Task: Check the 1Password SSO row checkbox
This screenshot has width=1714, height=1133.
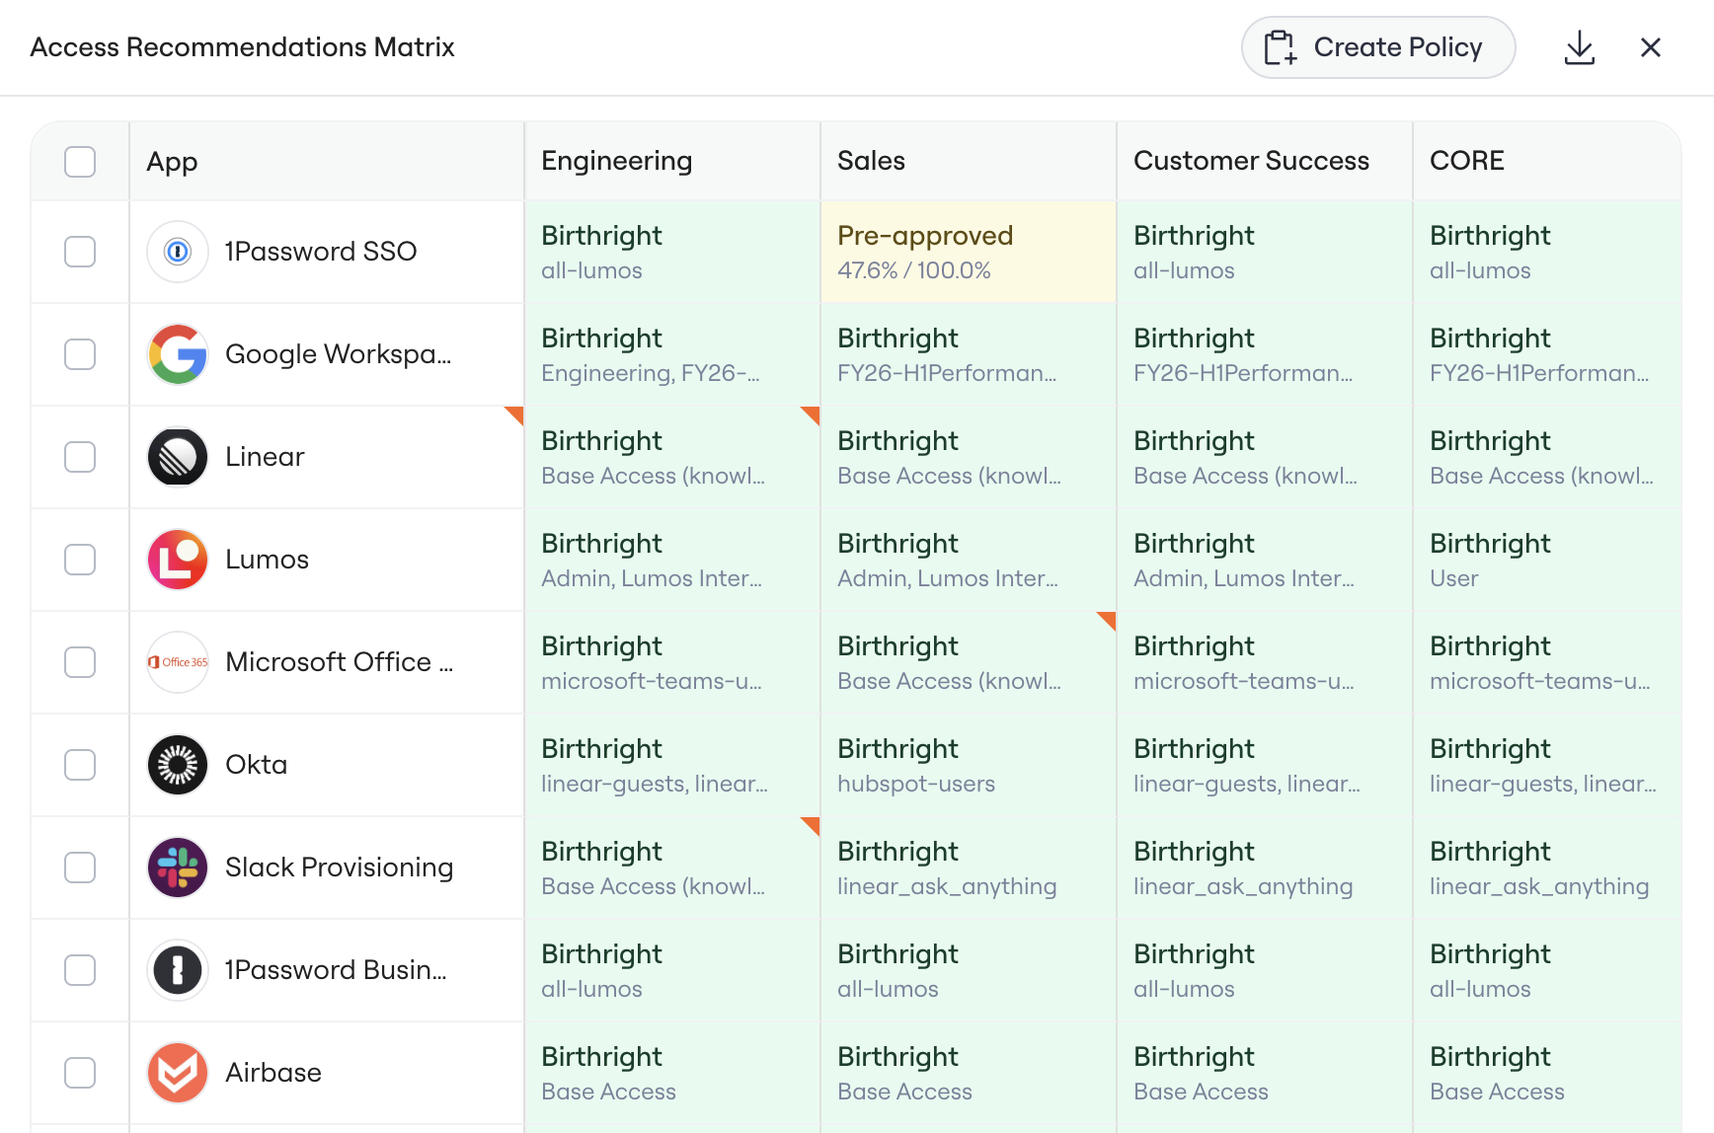Action: [80, 252]
